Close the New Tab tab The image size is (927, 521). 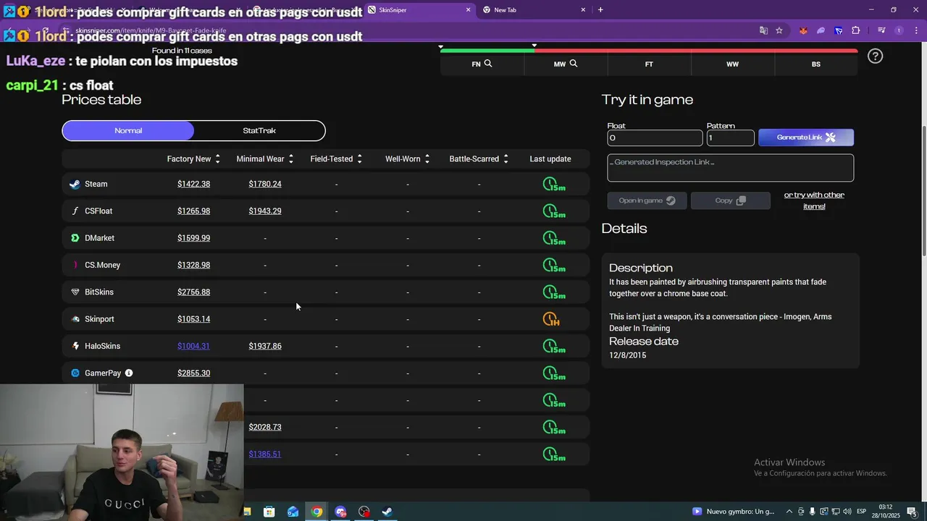583,9
